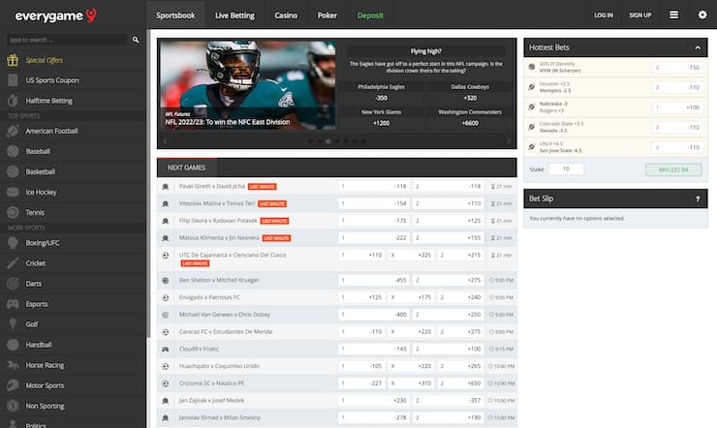Viewport: 717px width, 428px height.
Task: Open the hamburger menu icon
Action: (673, 15)
